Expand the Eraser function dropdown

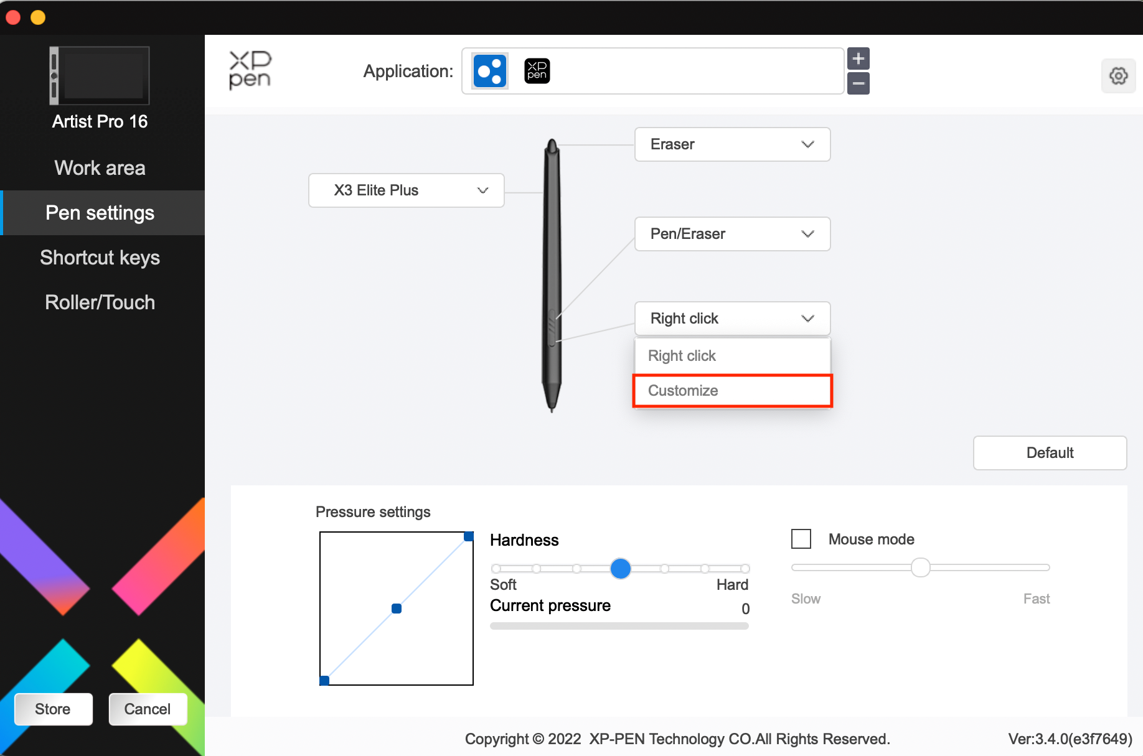pyautogui.click(x=732, y=144)
